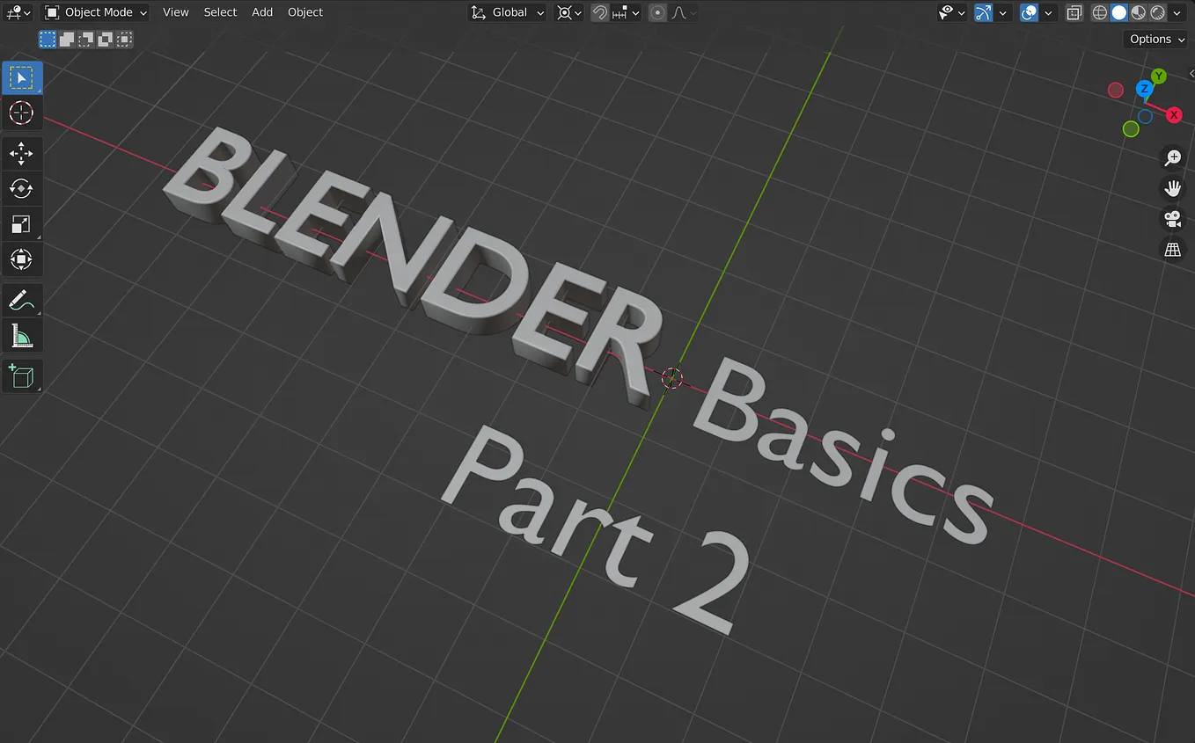1195x743 pixels.
Task: Open the transform orientation dropdown showing Global
Action: click(507, 12)
